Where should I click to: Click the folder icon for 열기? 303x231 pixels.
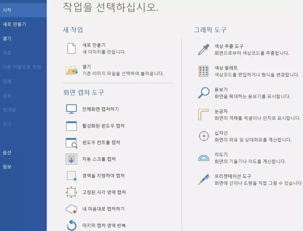coord(72,70)
